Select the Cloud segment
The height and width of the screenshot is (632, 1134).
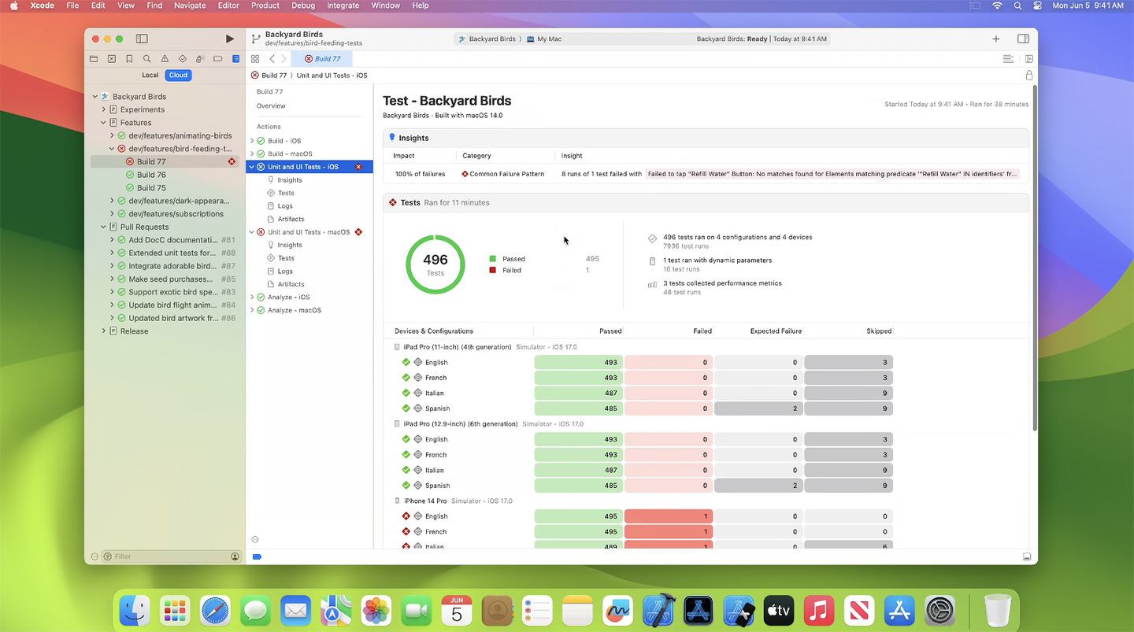point(178,75)
